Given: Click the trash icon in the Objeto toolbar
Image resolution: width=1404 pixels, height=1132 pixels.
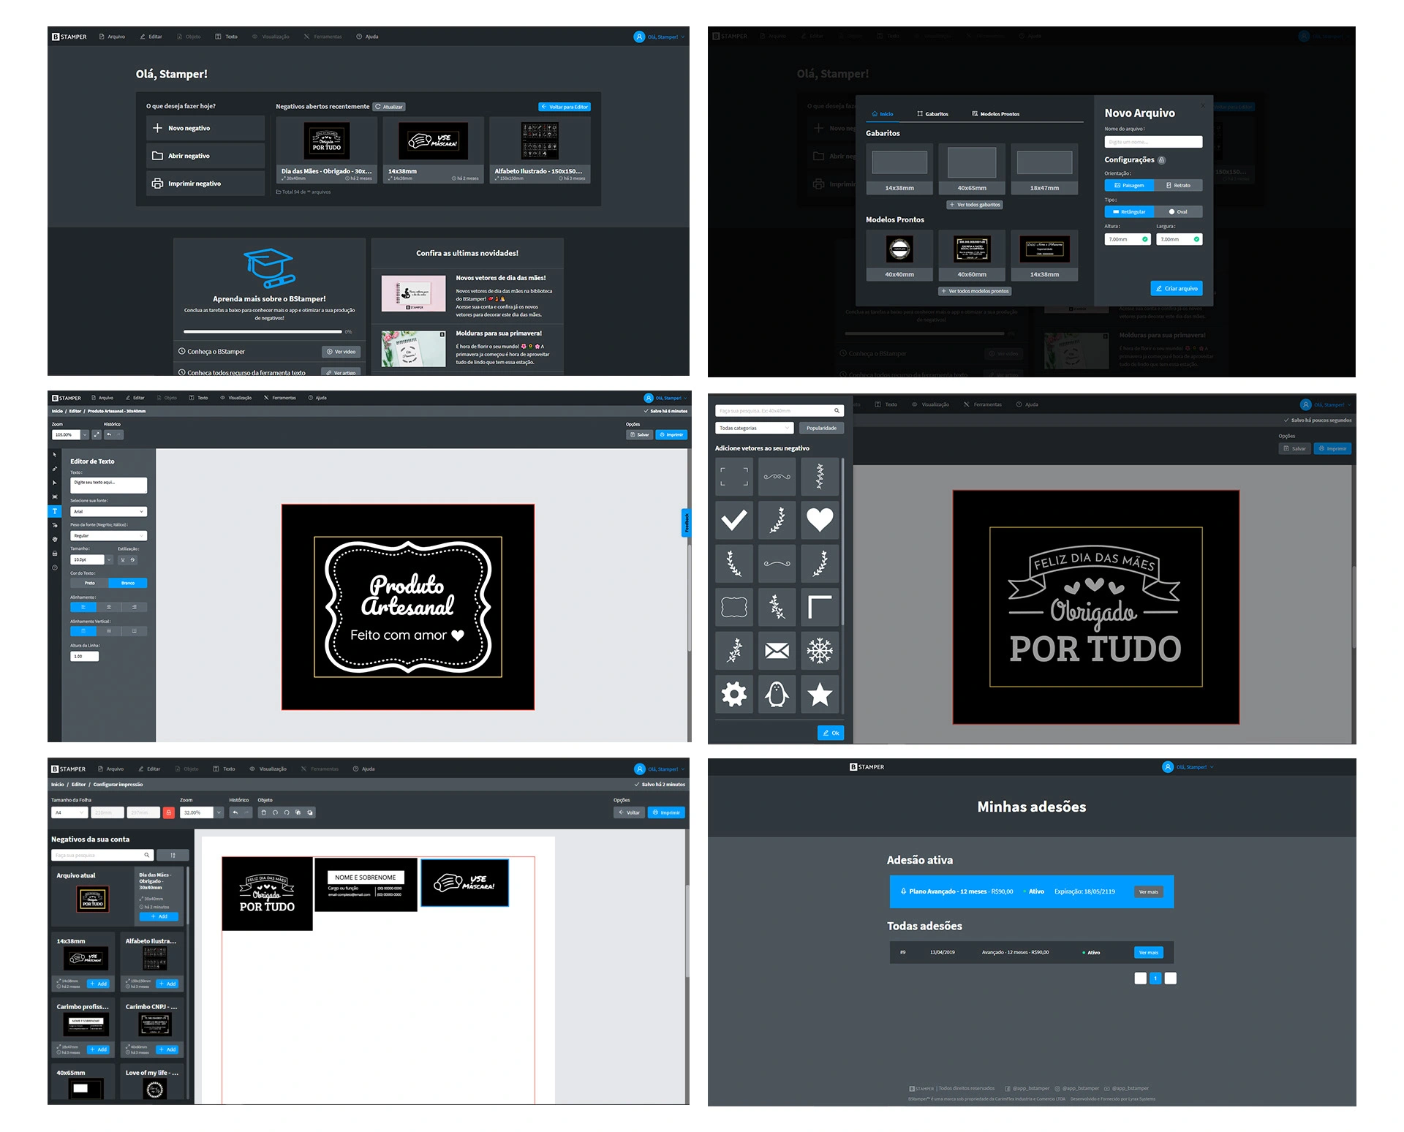Looking at the screenshot, I should tap(263, 812).
